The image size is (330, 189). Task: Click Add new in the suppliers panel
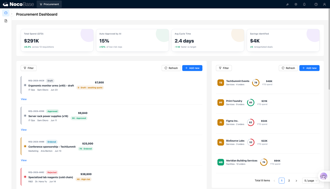(309, 68)
